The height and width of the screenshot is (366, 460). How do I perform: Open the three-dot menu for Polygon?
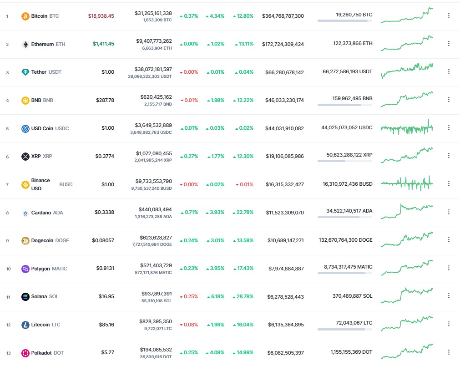449,268
